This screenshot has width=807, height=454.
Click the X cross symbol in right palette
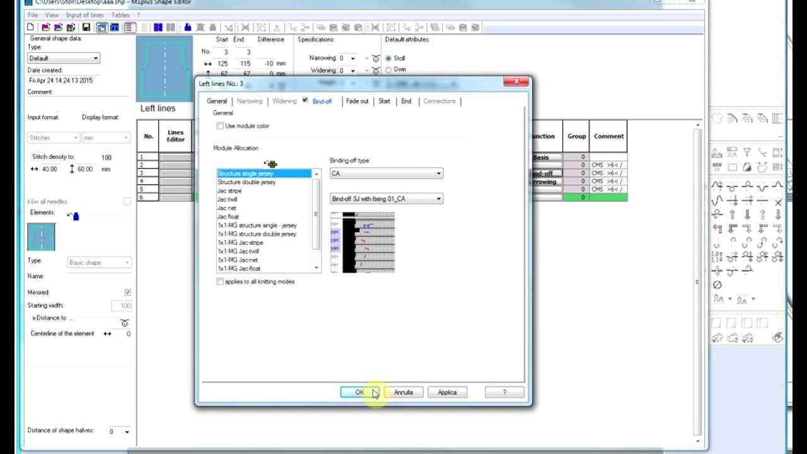pyautogui.click(x=778, y=202)
